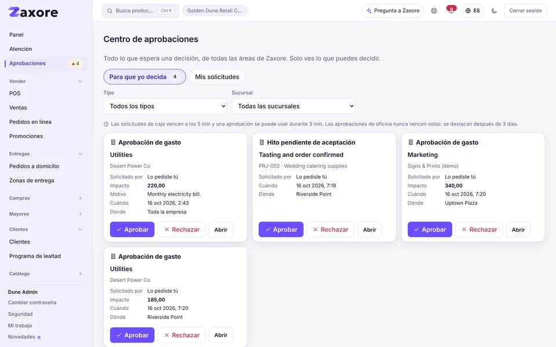Reject the Tasting and order confirmed milestone
Viewport: 556px width, 347px height.
click(331, 230)
